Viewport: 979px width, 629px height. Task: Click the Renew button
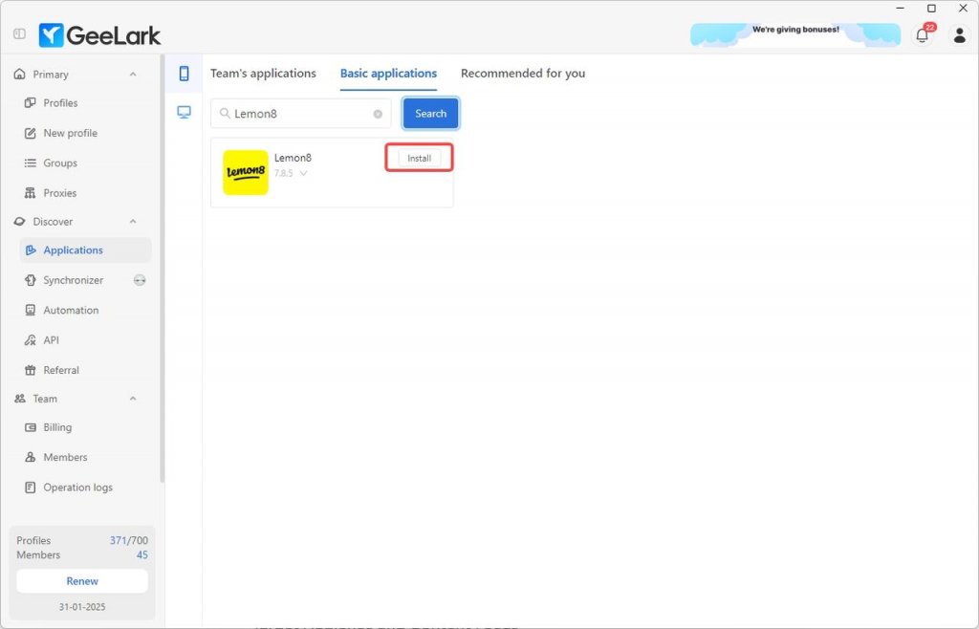pos(82,581)
